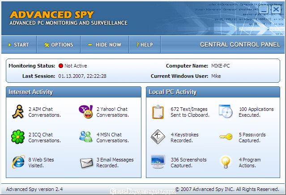The image size is (286, 195).
Task: View 100 Applications Executed
Action: coord(256,112)
